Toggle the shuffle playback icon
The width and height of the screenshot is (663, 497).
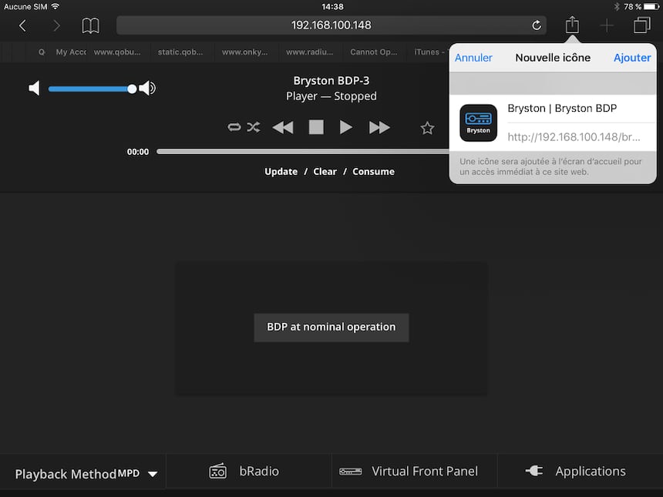pyautogui.click(x=254, y=127)
